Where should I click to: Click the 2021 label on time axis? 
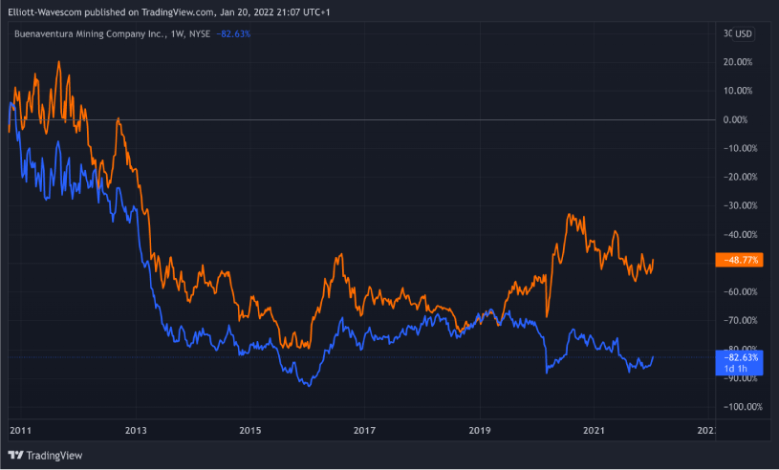pyautogui.click(x=595, y=431)
